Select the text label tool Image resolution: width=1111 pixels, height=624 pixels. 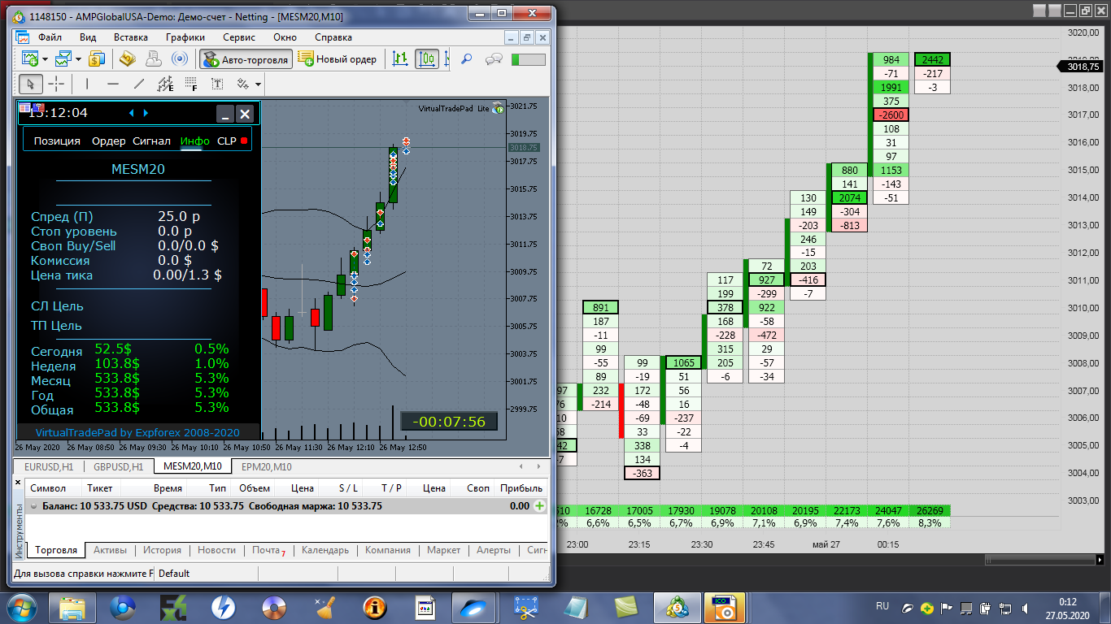click(217, 84)
